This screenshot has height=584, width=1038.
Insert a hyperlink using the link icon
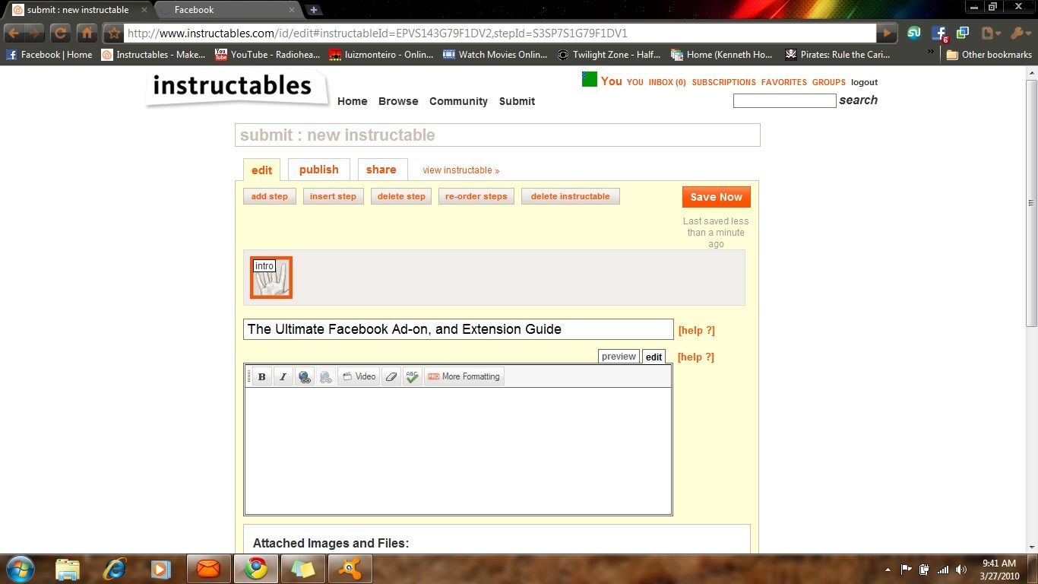304,376
